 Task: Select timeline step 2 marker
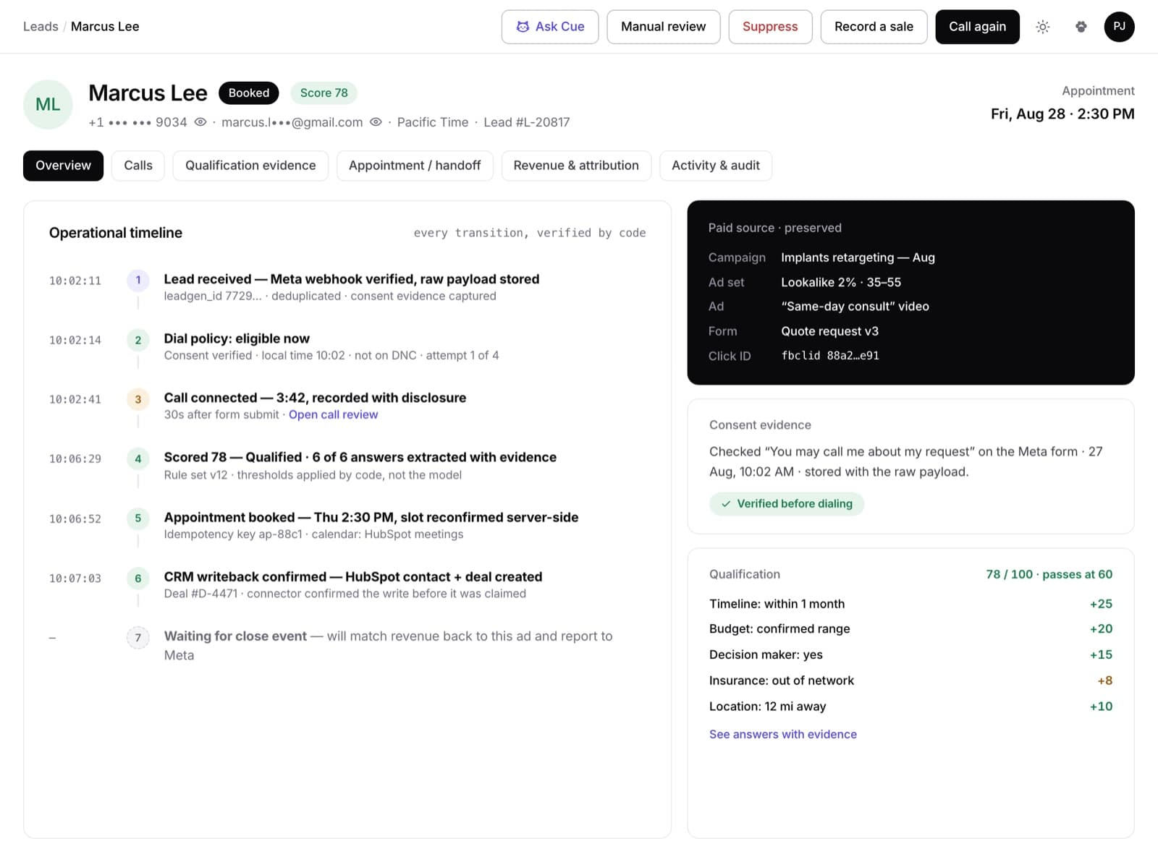point(138,340)
